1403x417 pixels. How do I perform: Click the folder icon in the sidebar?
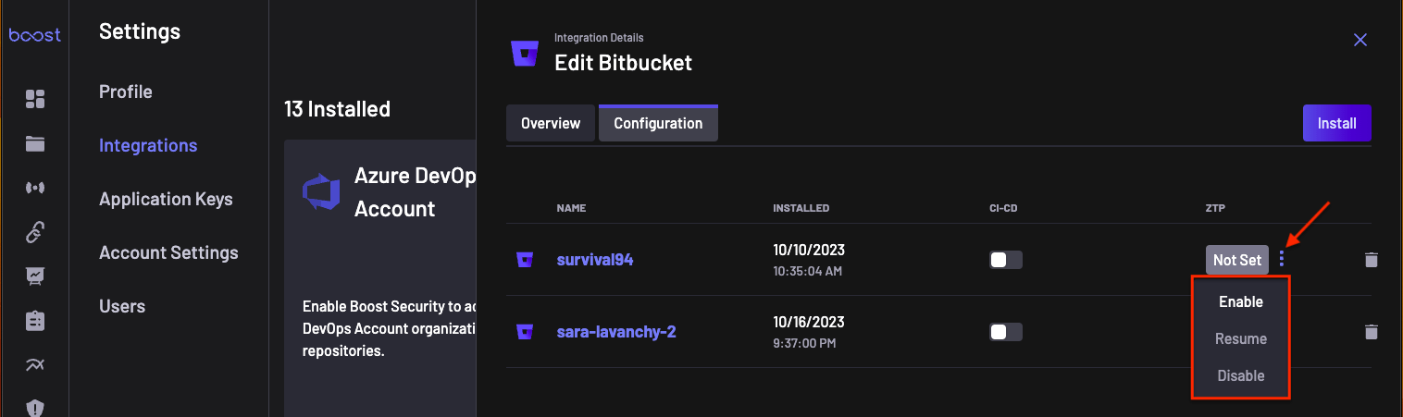click(35, 143)
